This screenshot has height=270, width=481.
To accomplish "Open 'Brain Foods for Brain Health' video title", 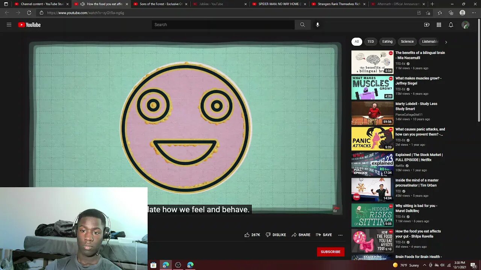I will click(x=419, y=257).
